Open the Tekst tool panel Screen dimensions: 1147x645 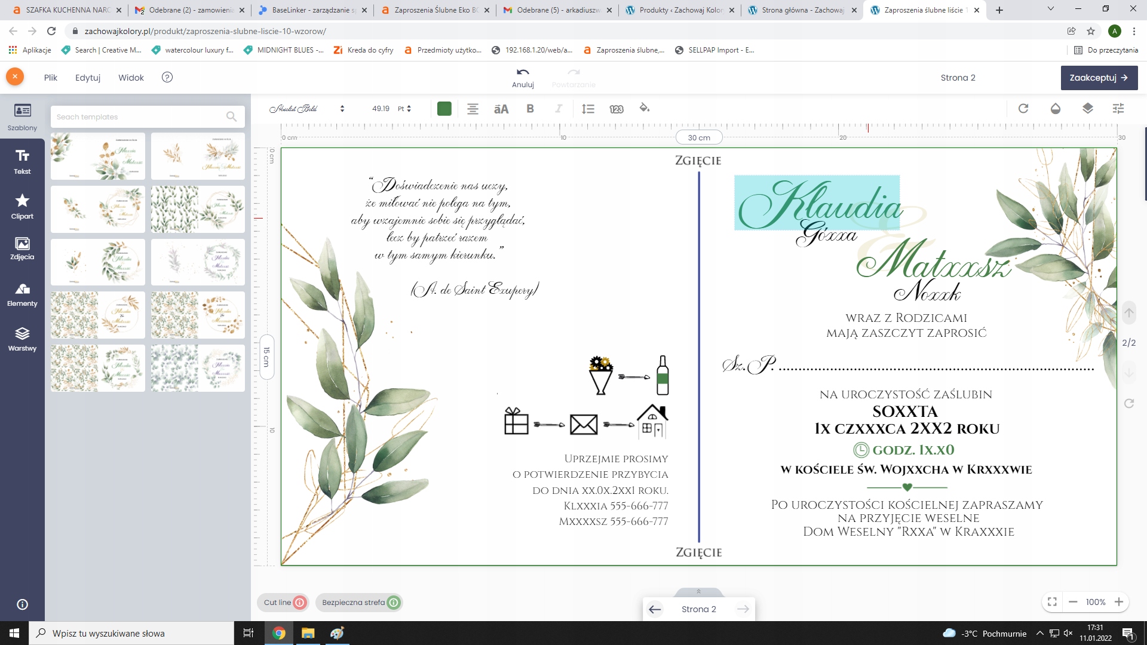point(22,161)
